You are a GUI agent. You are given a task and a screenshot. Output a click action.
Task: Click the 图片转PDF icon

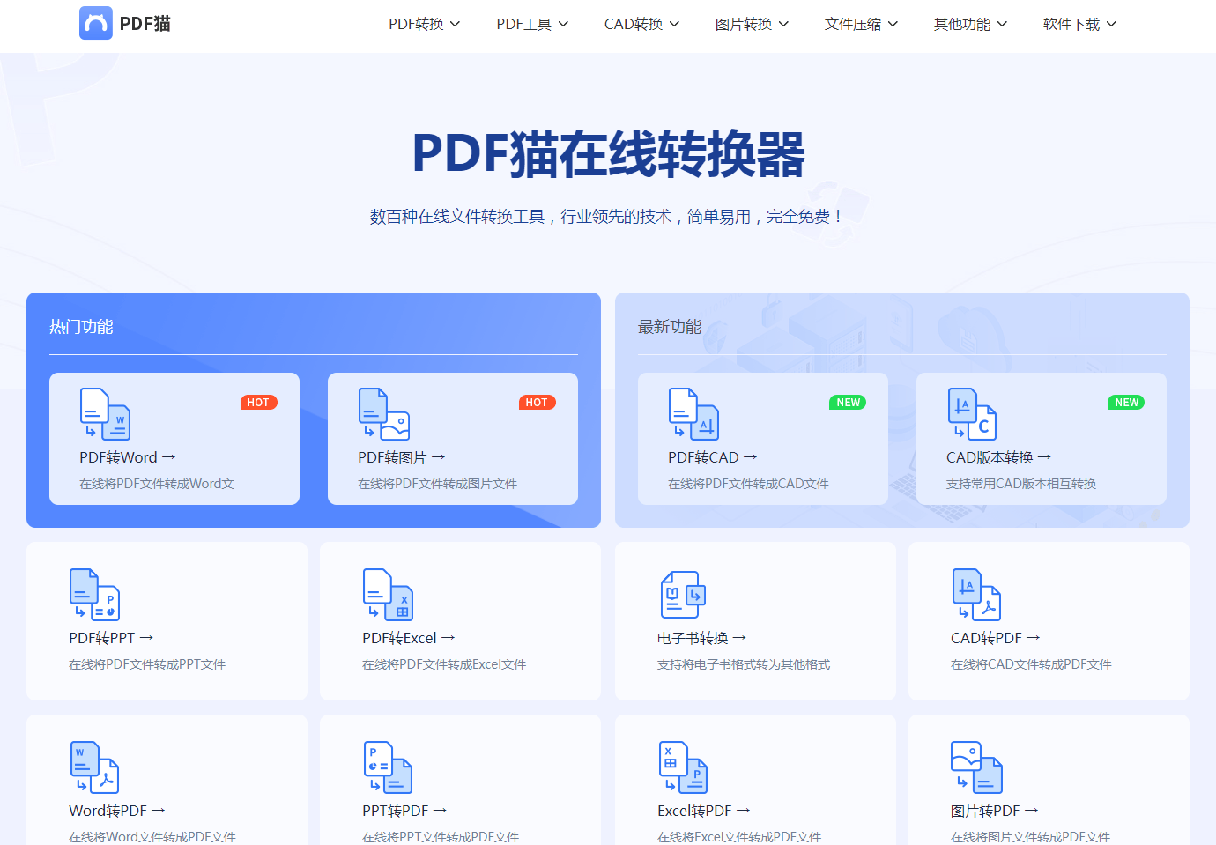point(976,767)
